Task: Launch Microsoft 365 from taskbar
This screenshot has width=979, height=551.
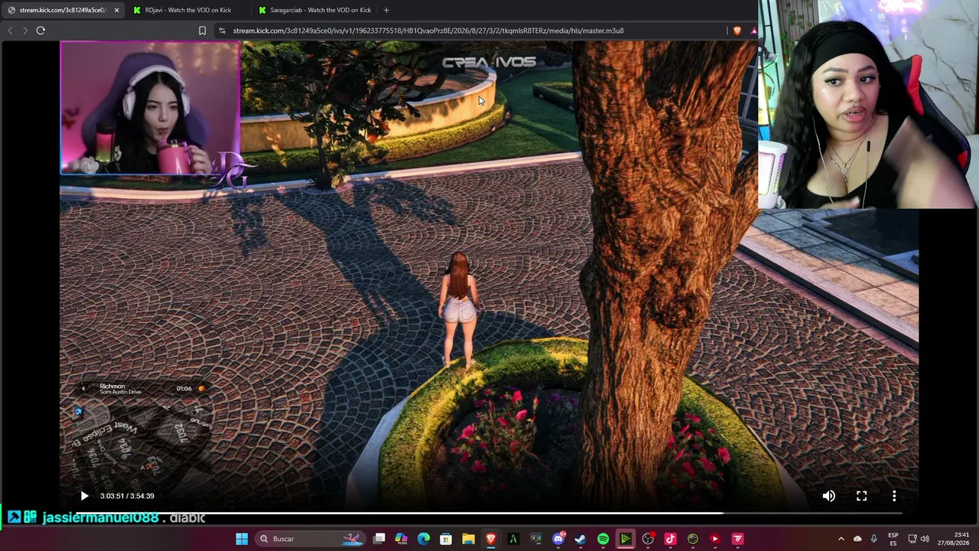Action: point(402,539)
